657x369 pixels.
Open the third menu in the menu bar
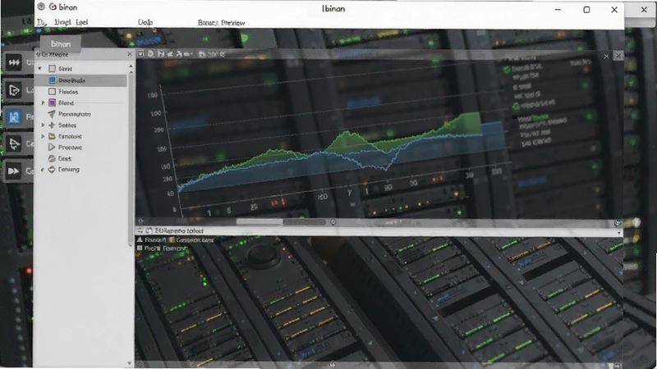[x=81, y=22]
